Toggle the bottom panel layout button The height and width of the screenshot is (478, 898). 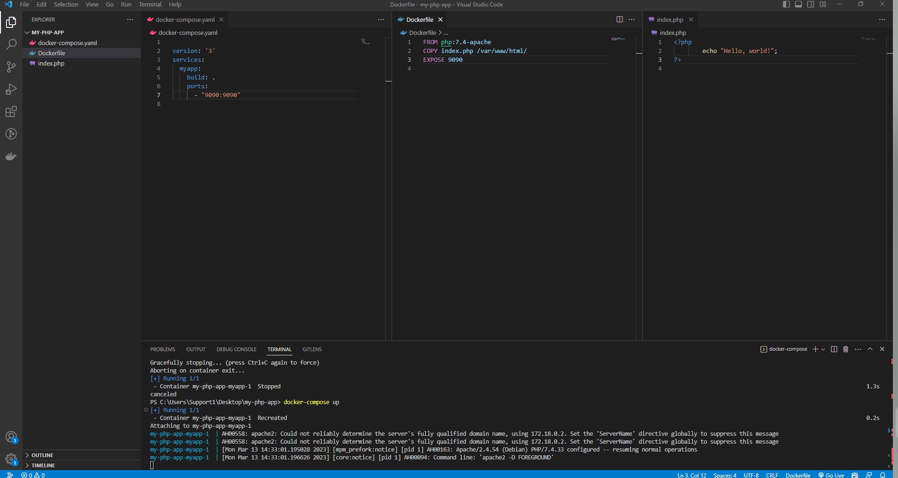tap(798, 5)
